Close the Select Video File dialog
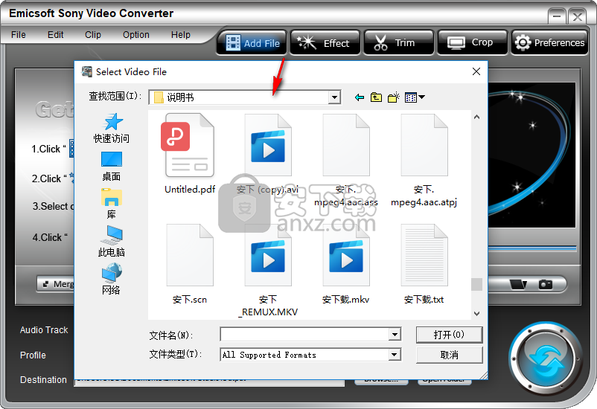 click(x=476, y=71)
